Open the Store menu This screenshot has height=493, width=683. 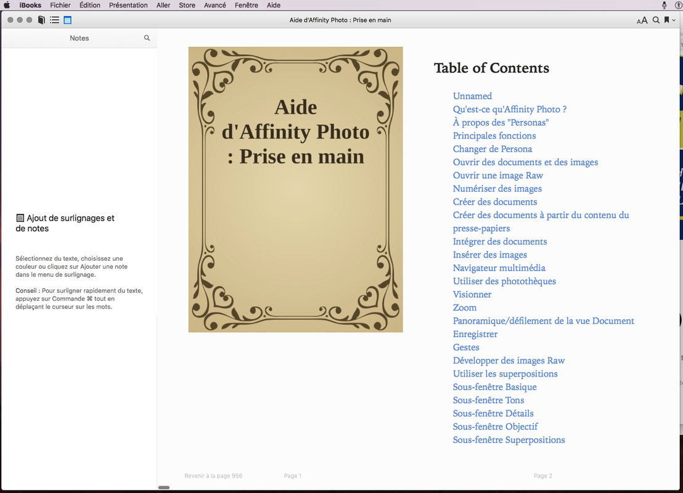click(x=187, y=5)
